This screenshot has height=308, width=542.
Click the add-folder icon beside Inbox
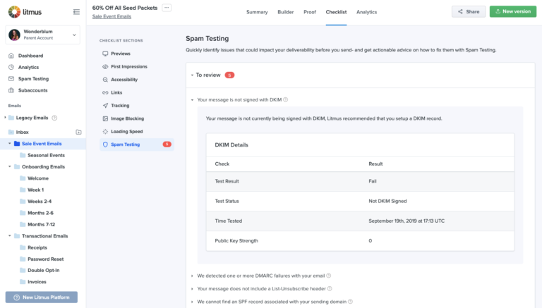(78, 133)
